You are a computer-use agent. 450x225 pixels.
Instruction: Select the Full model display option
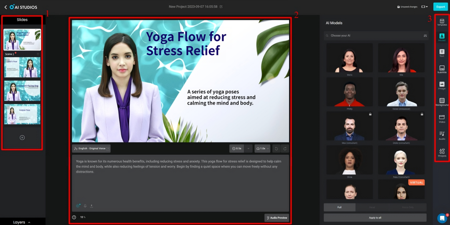click(x=340, y=207)
